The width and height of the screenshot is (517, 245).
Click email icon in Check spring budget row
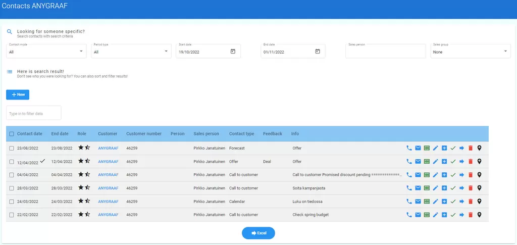point(418,215)
